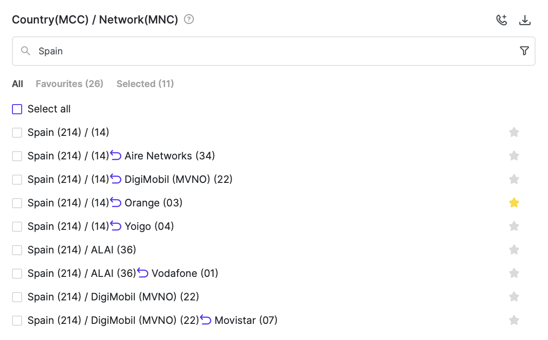The image size is (548, 340).
Task: Star the Yoigo (04) network
Action: click(x=514, y=226)
